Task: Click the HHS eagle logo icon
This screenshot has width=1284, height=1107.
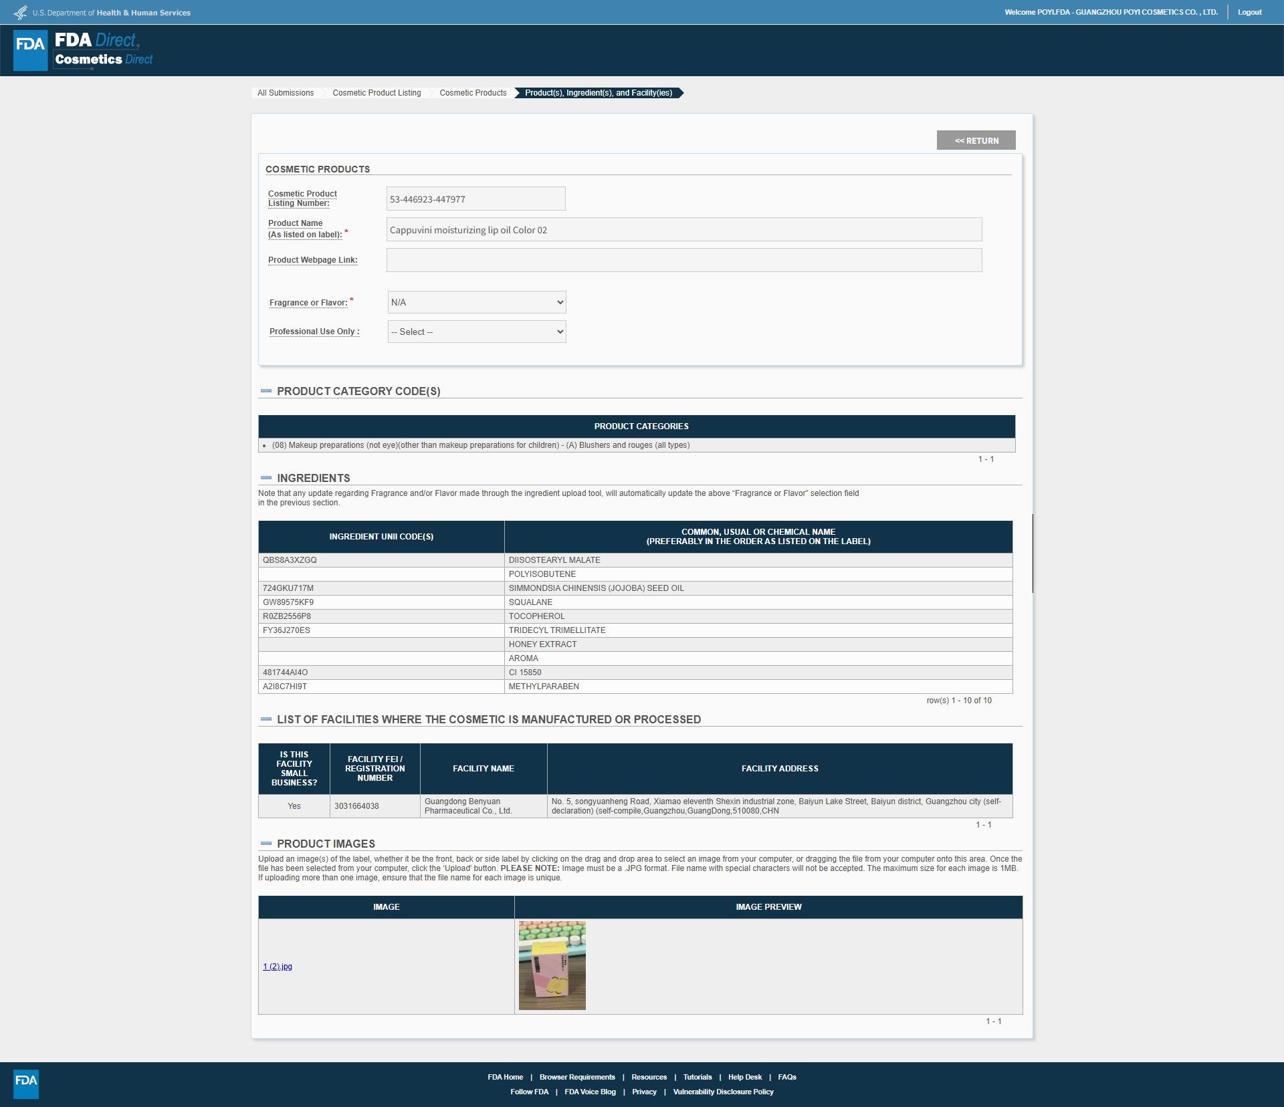Action: [x=21, y=13]
